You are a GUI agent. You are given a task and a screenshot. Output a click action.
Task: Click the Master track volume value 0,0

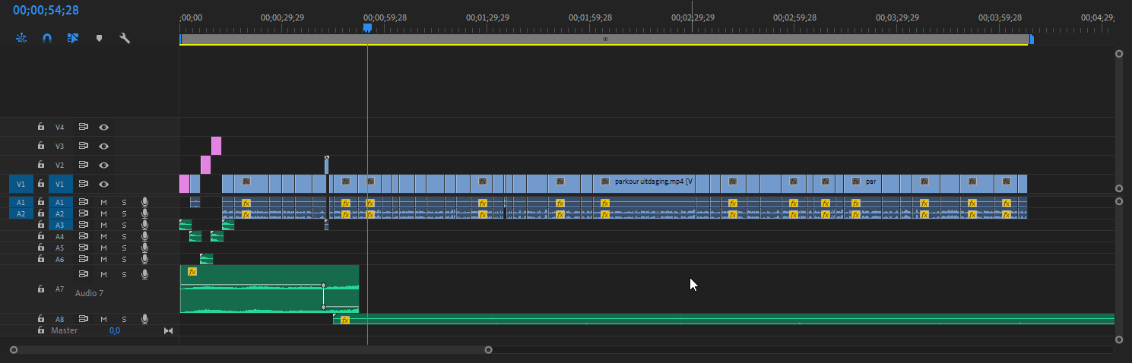pyautogui.click(x=114, y=331)
